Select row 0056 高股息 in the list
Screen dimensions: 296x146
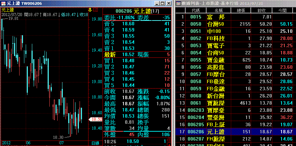[236, 67]
